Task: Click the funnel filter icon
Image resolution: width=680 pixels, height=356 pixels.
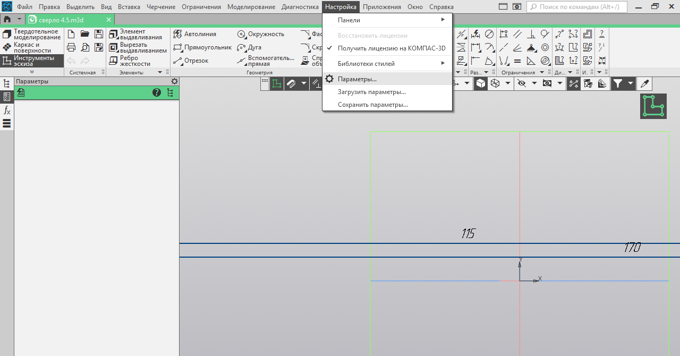Action: click(x=617, y=83)
